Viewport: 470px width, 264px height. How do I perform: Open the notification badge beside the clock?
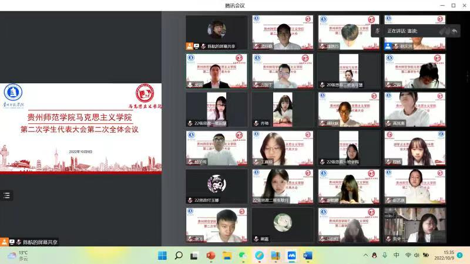[x=459, y=255]
